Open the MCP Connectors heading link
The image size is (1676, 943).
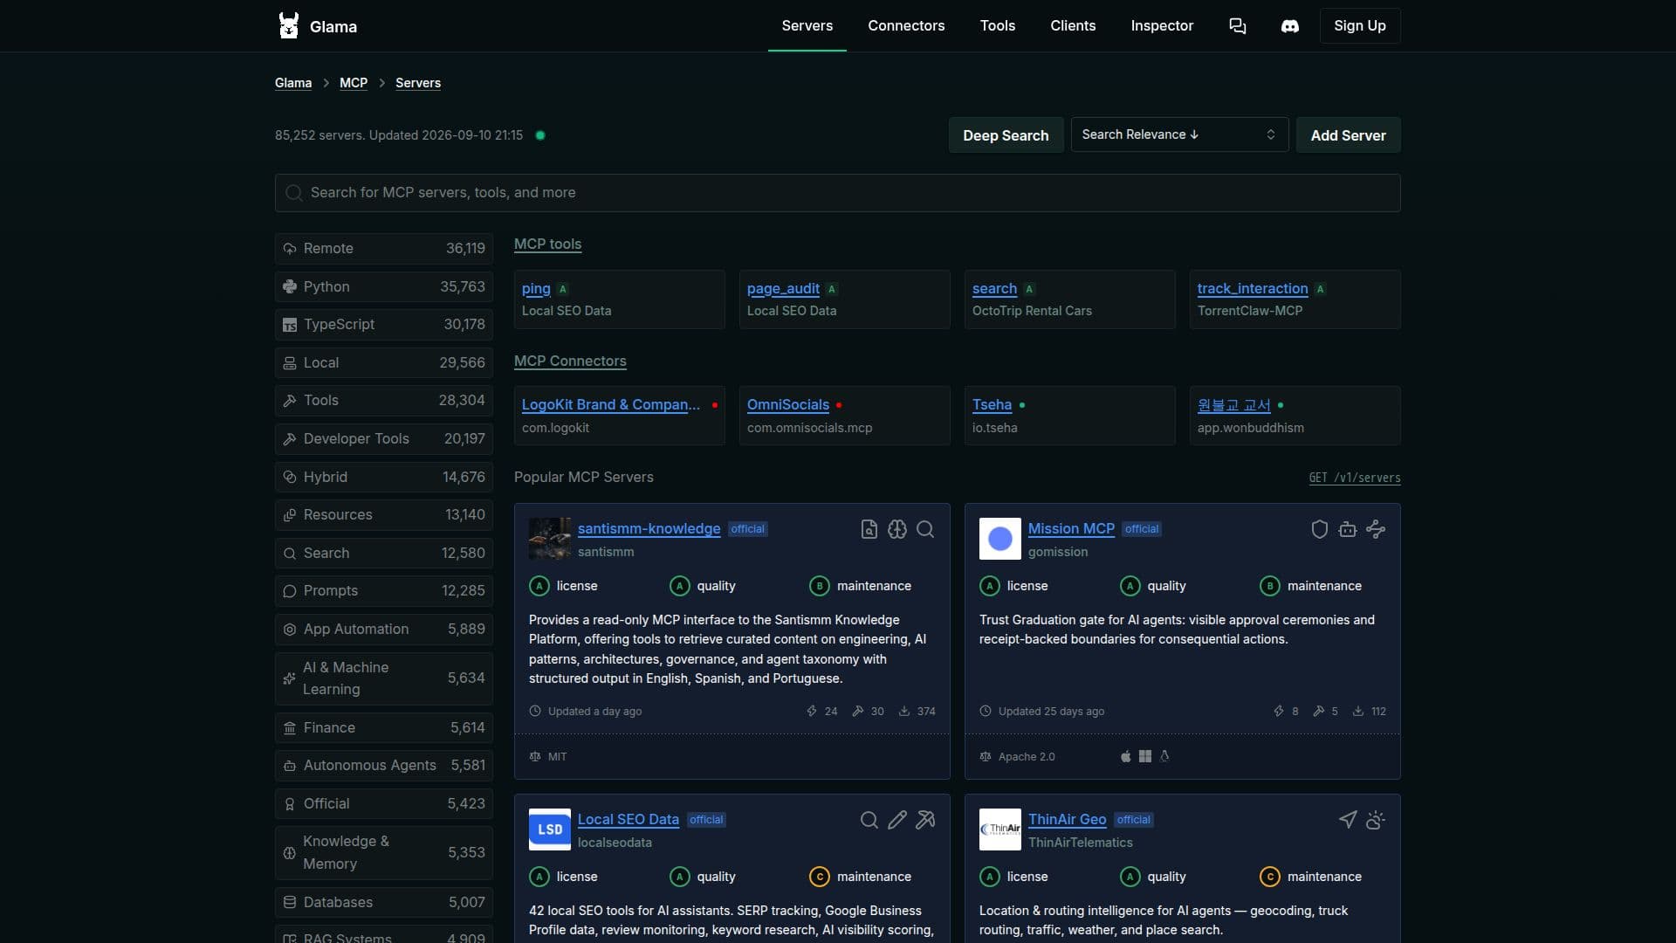(570, 361)
